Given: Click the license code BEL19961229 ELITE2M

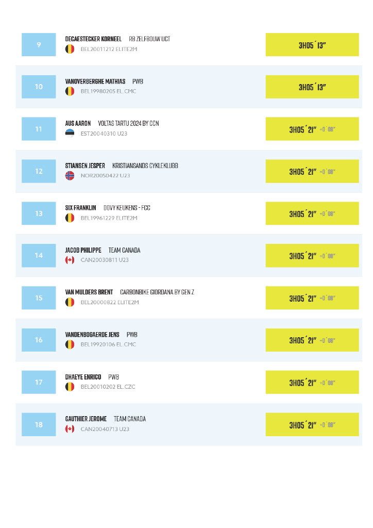Looking at the screenshot, I should click(109, 218).
